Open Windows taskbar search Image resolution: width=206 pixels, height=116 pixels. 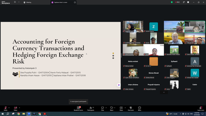[8, 114]
